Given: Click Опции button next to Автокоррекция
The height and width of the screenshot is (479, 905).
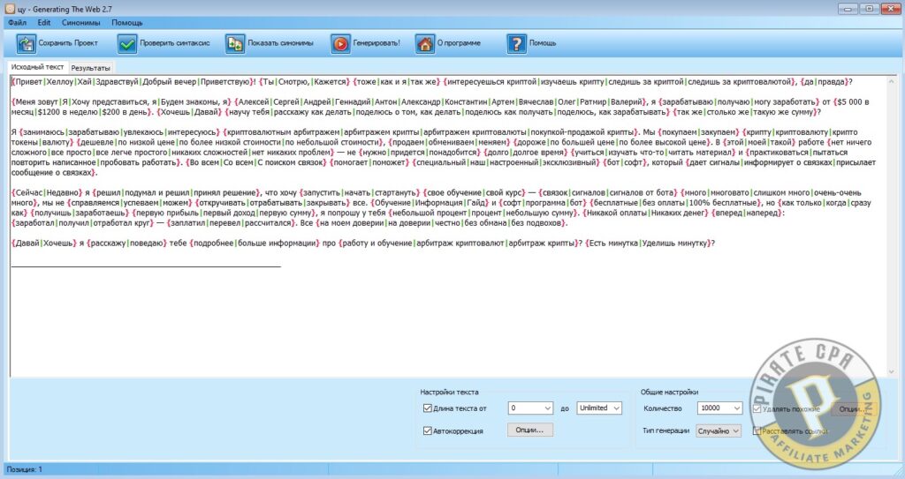Looking at the screenshot, I should coord(530,430).
